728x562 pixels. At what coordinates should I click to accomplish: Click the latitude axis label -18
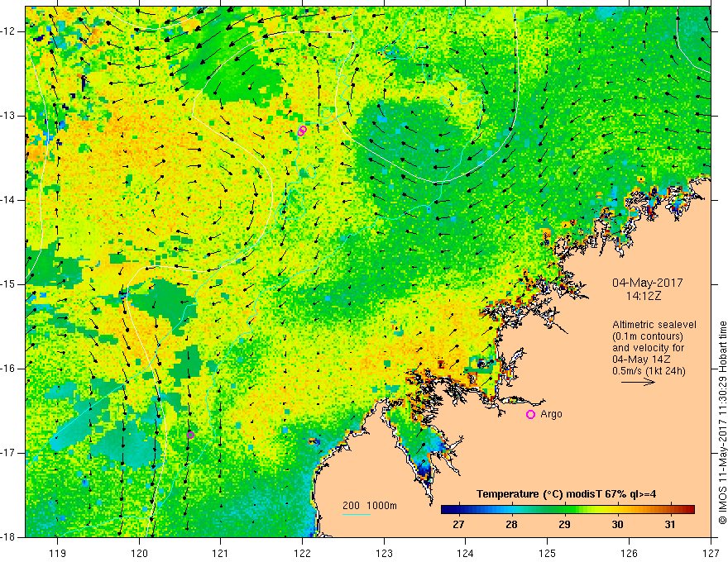(8, 537)
